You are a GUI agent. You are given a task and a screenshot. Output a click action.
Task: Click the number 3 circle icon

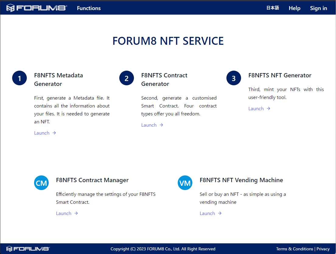pos(234,78)
